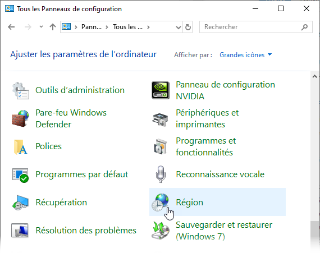320x253 pixels.
Task: Open the NVIDIA control panel icon
Action: (x=161, y=90)
